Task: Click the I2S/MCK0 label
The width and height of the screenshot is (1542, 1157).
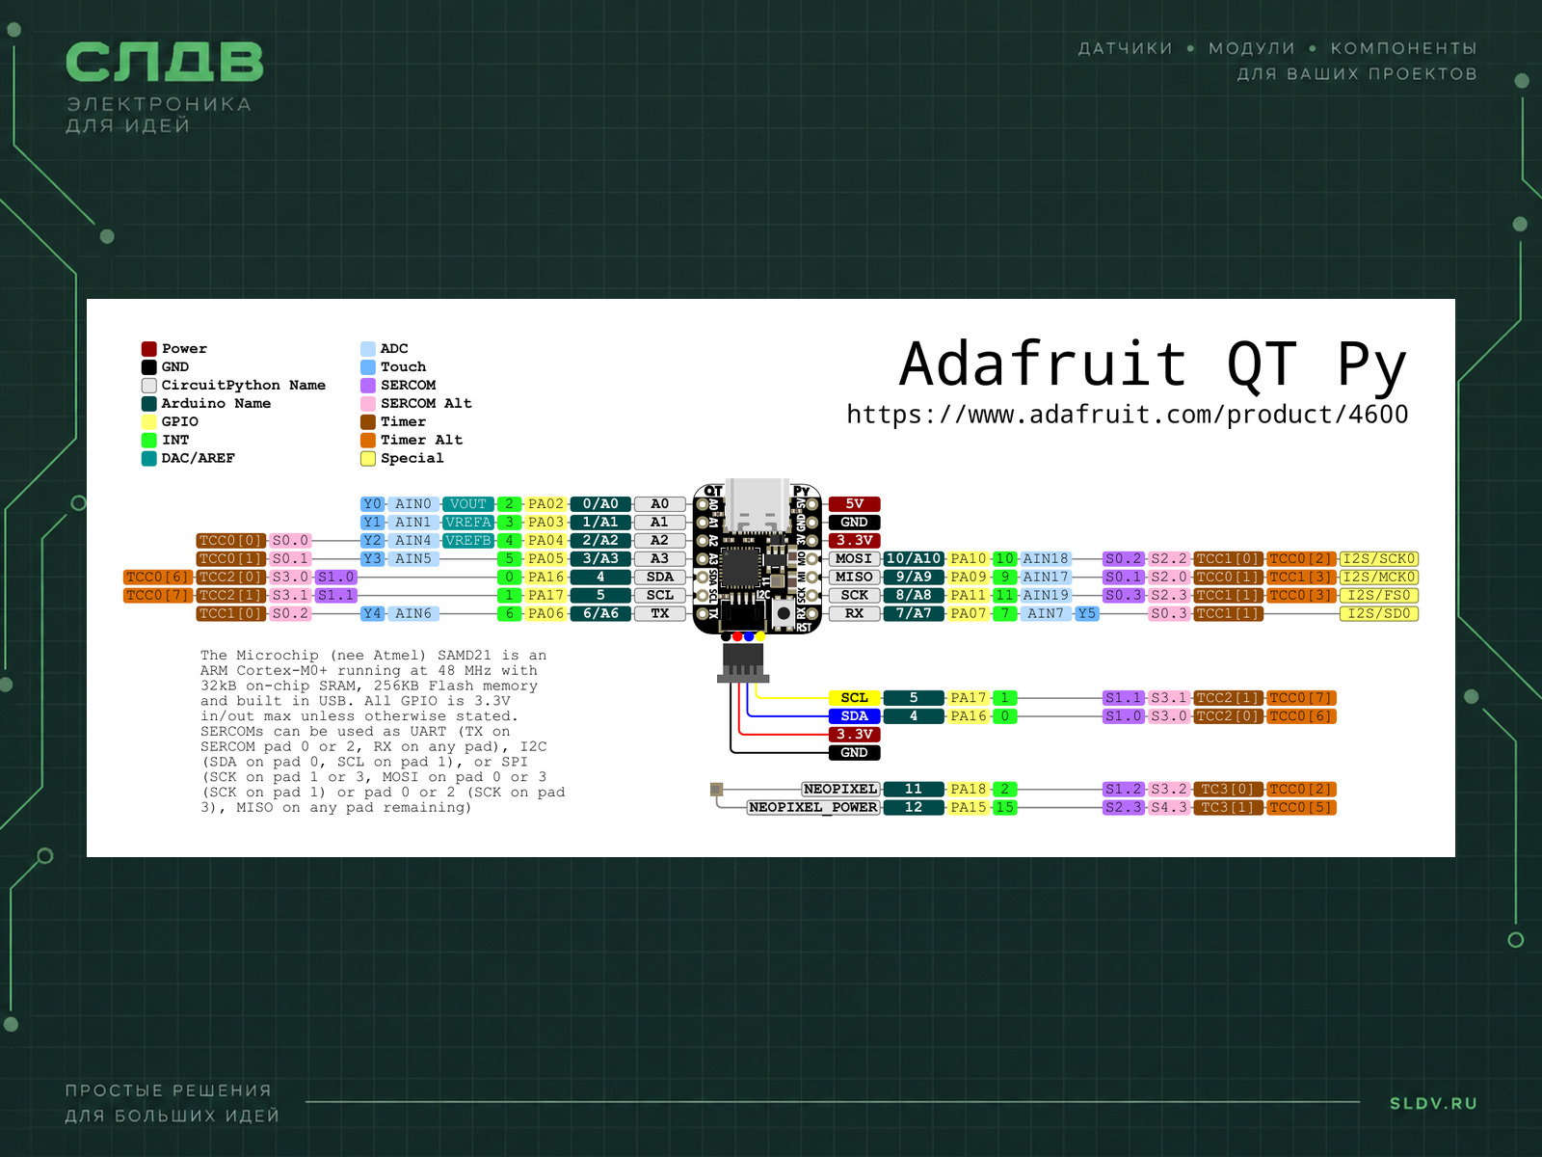Action: coord(1379,578)
